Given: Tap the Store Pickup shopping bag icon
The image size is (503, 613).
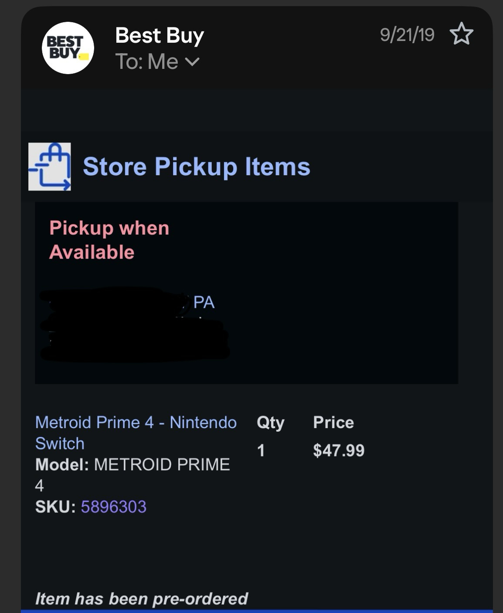Looking at the screenshot, I should pyautogui.click(x=50, y=167).
